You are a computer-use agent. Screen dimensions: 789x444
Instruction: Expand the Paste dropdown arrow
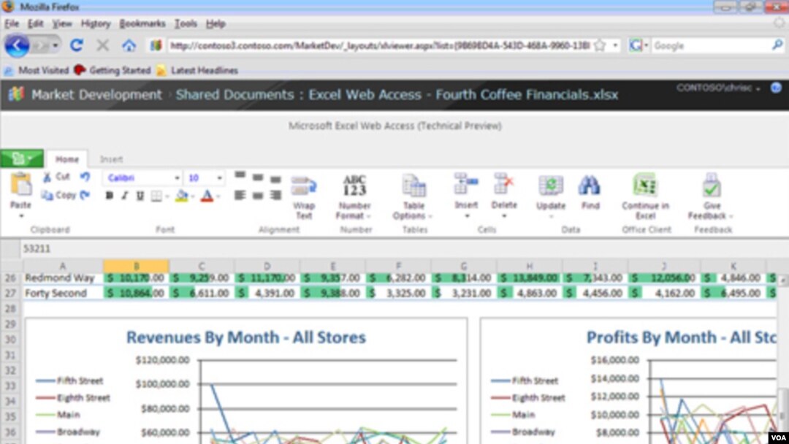coord(21,216)
